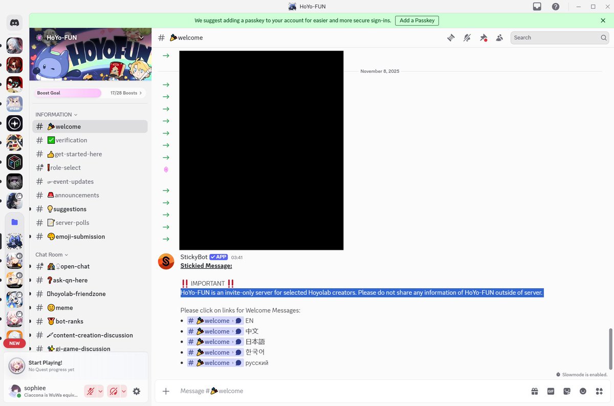This screenshot has height=406, width=614.
Task: Open Threads icon in channel header
Action: 451,37
